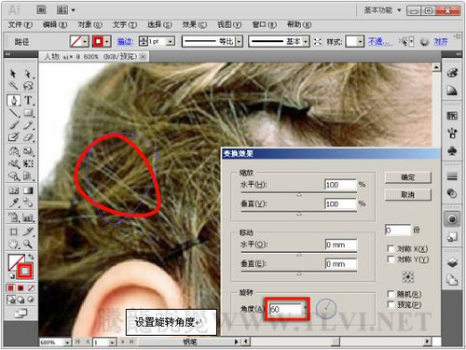
Task: Select the Line Segment tool
Action: [13, 113]
